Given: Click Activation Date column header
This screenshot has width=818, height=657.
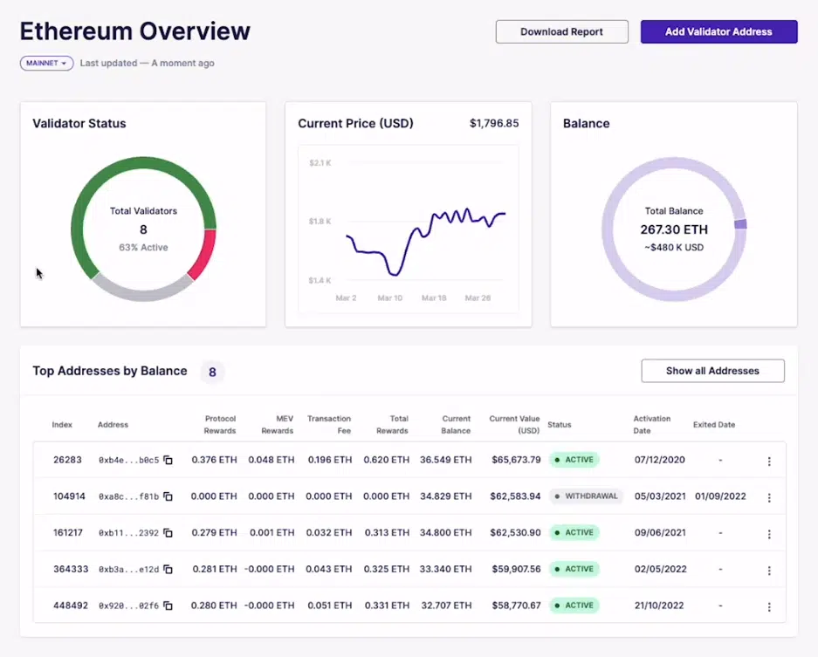Looking at the screenshot, I should tap(651, 425).
